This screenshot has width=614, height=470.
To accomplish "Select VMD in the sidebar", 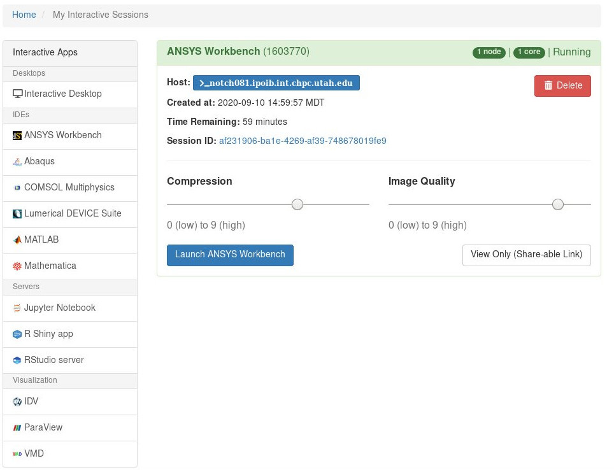I will (x=70, y=454).
